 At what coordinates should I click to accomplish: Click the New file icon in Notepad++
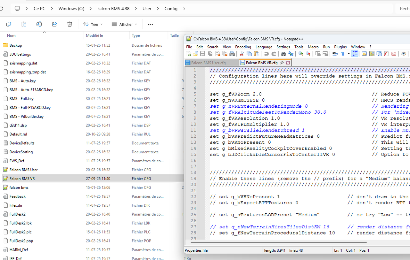click(x=188, y=54)
